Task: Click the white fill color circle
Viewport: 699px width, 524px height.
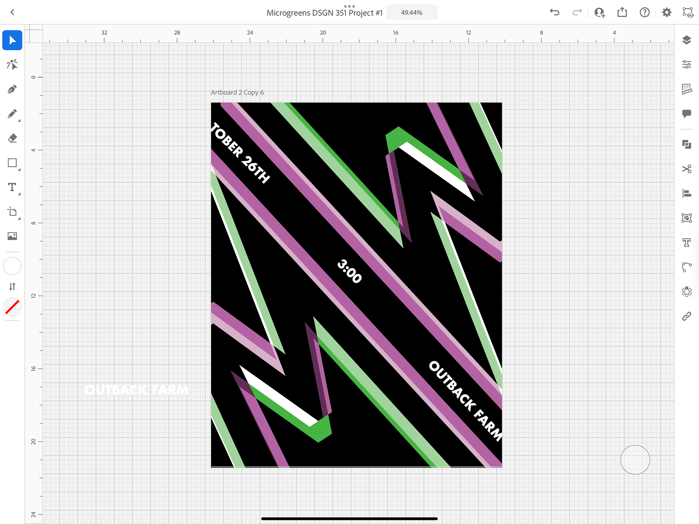Action: (x=12, y=266)
